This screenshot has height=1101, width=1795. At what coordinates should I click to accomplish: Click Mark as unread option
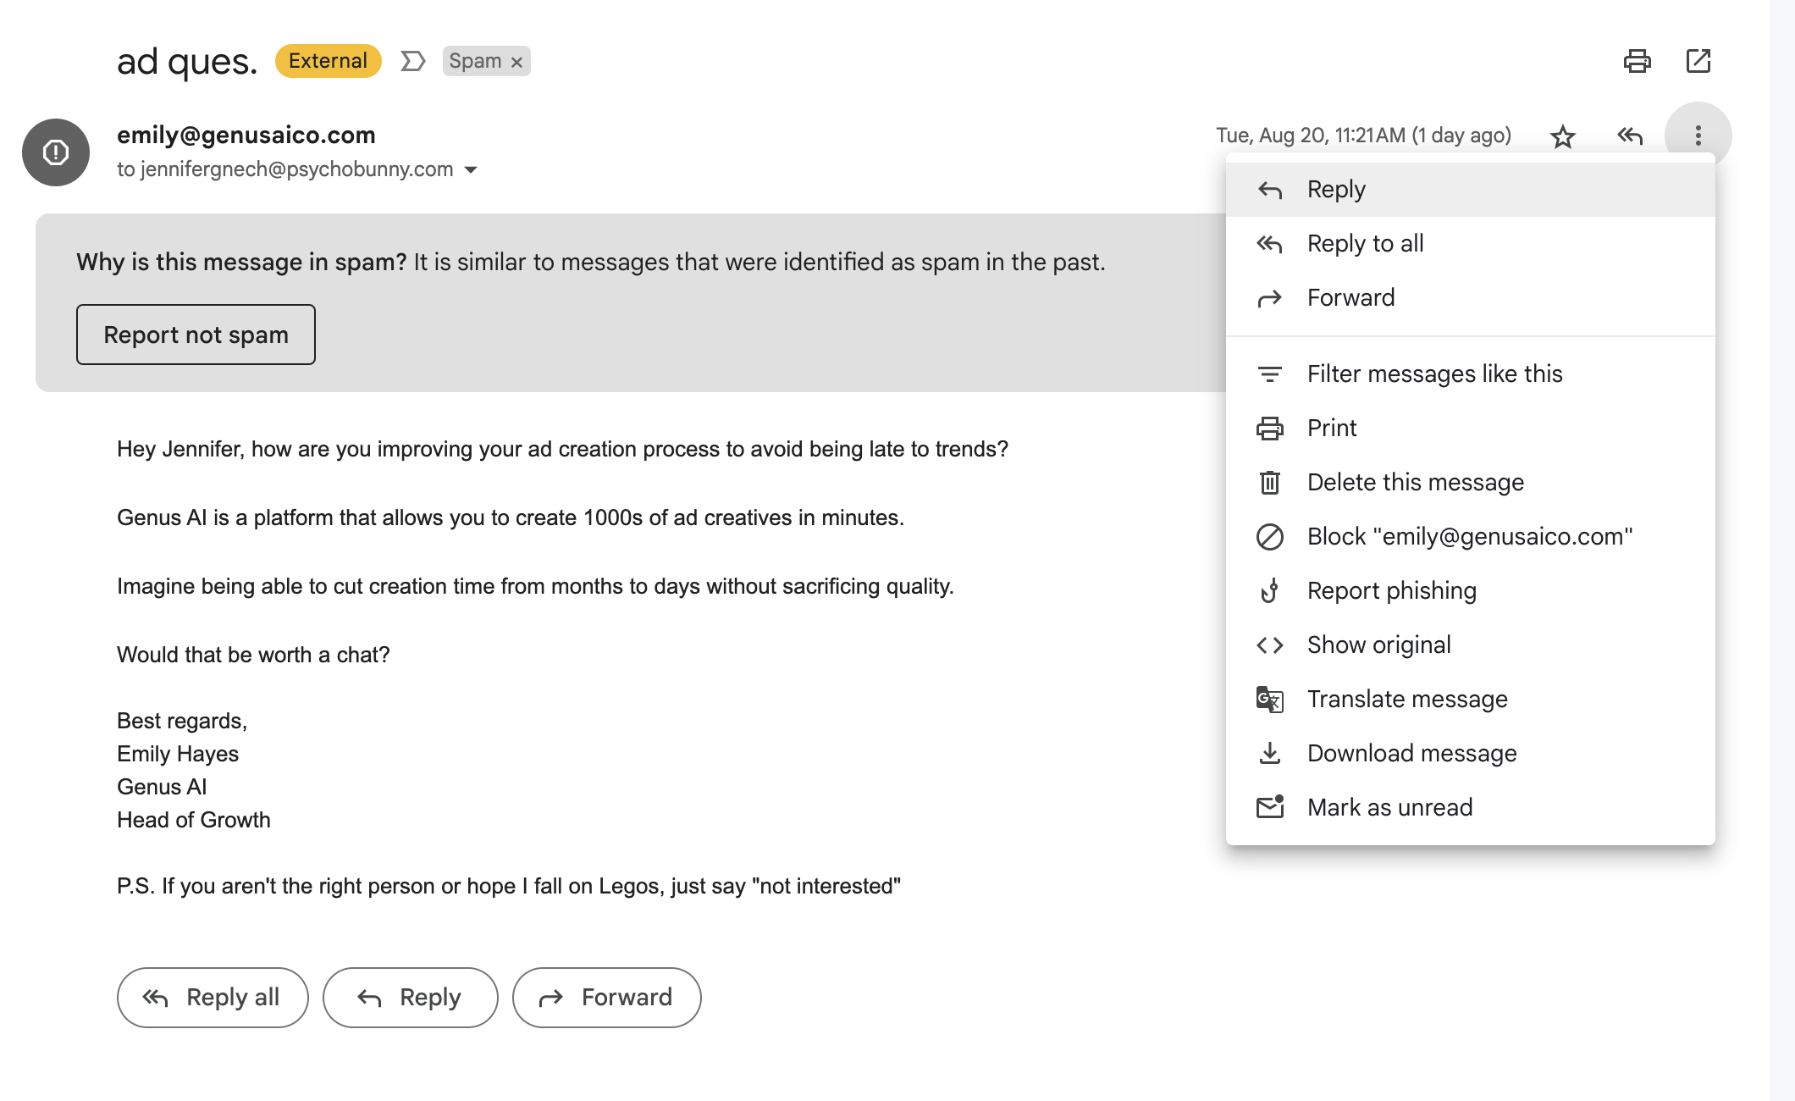[x=1389, y=808]
